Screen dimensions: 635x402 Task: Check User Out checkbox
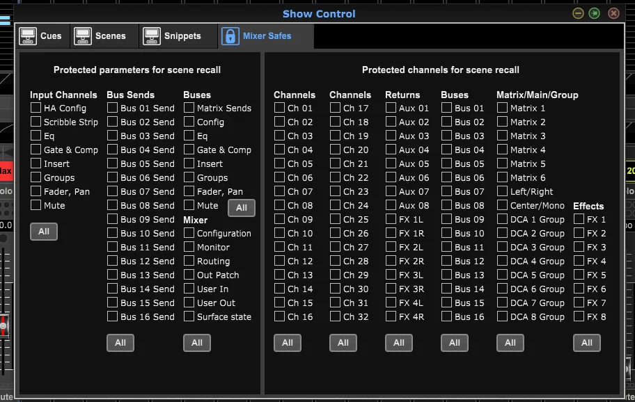point(189,303)
